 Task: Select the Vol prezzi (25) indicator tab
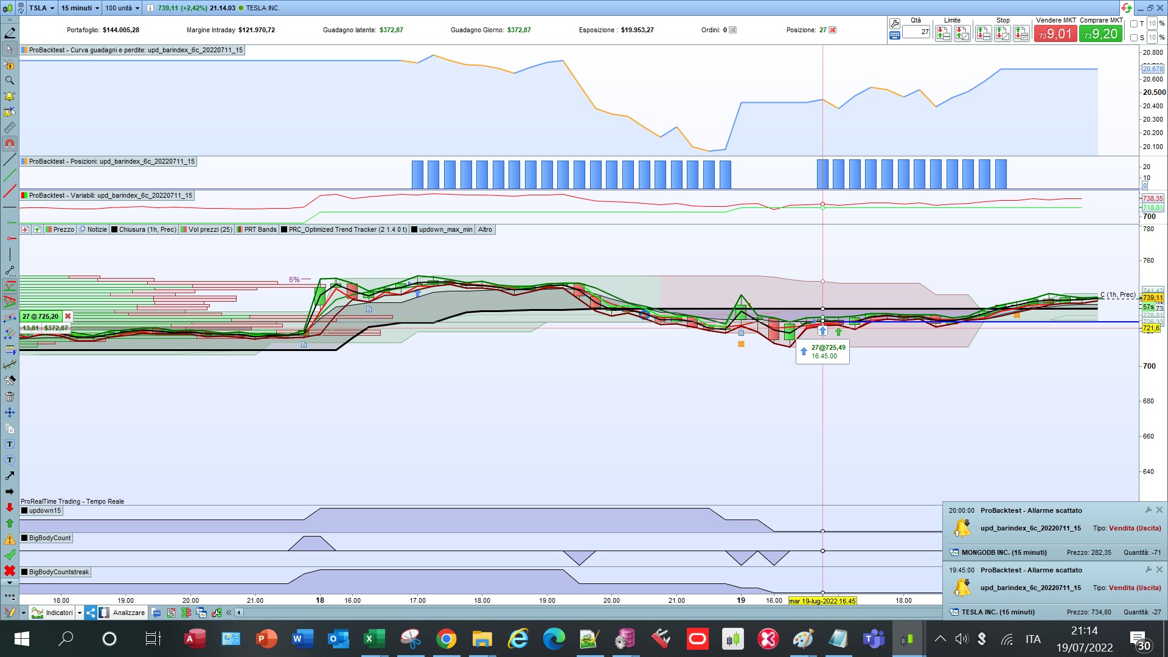(x=207, y=229)
